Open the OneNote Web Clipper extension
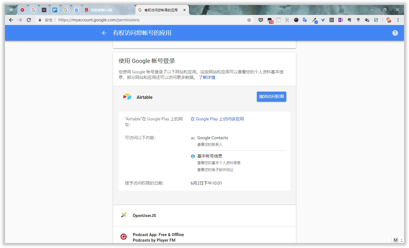The height and width of the screenshot is (248, 409). pyautogui.click(x=340, y=20)
